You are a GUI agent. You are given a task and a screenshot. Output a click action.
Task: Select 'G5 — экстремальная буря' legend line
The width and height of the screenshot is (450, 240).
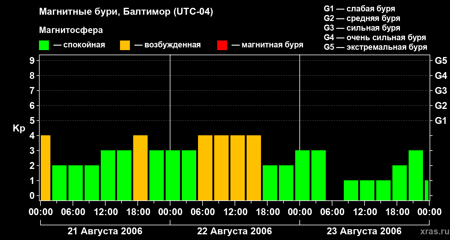coord(375,47)
